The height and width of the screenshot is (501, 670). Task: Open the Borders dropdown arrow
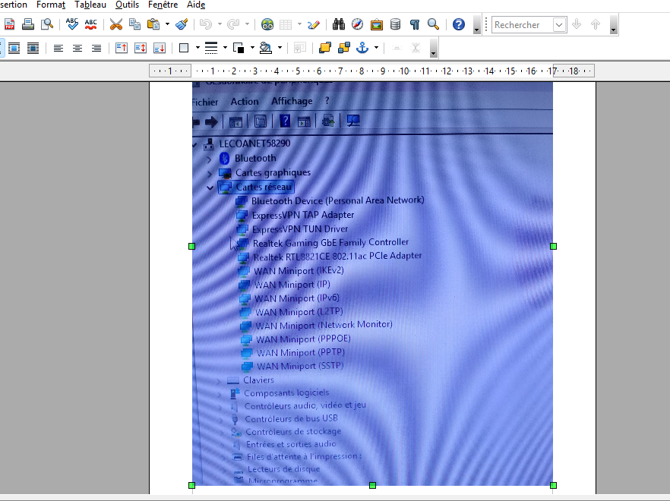(x=198, y=48)
